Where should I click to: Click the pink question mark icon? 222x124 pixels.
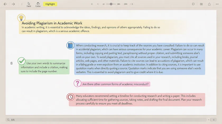[x=77, y=83]
